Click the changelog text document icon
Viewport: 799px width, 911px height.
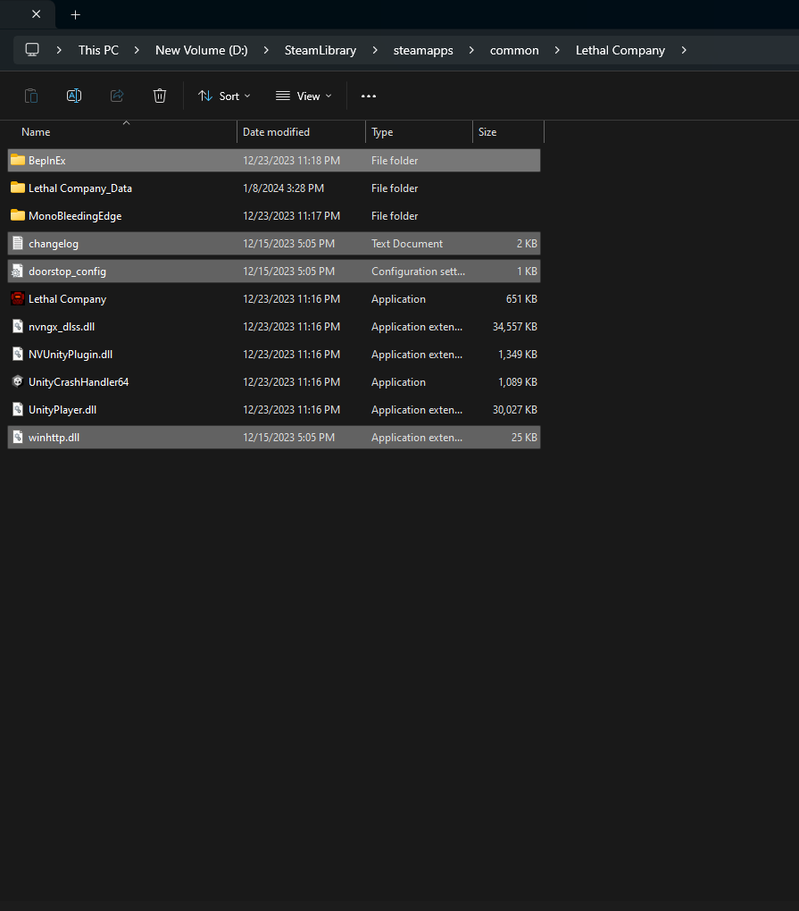point(18,243)
